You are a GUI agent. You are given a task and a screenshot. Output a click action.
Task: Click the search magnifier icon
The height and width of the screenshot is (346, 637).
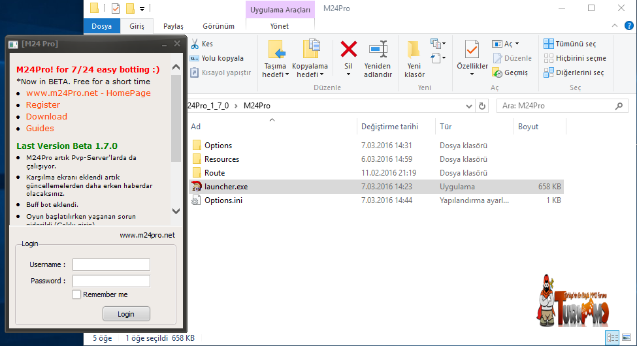point(619,106)
